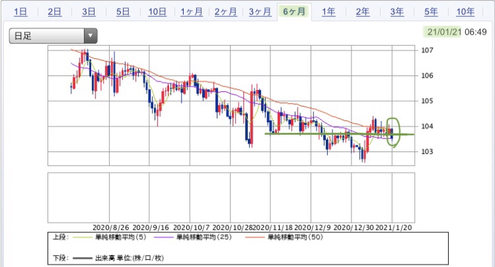This screenshot has height=267, width=495.
Task: Click inside the green circled candlestick area
Action: pyautogui.click(x=393, y=132)
